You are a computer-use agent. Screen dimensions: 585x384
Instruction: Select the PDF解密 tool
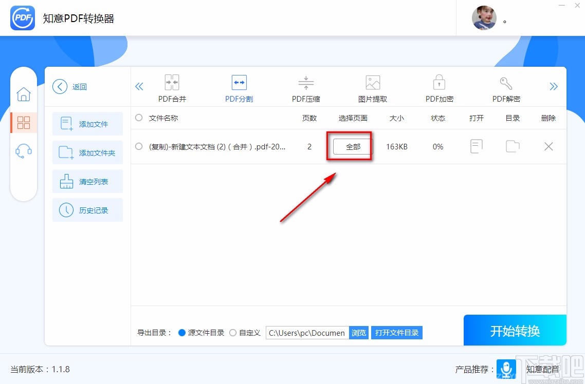click(505, 87)
